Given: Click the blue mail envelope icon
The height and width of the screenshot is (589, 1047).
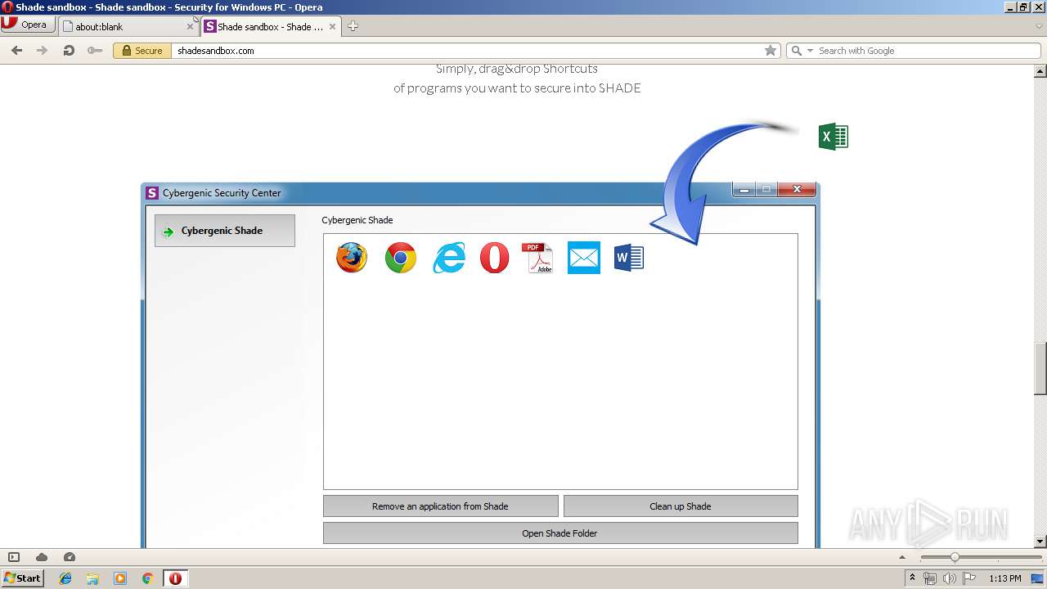Looking at the screenshot, I should coord(584,258).
